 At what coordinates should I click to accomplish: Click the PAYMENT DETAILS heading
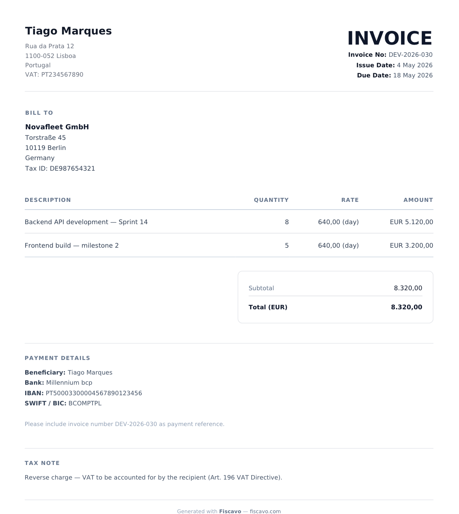pyautogui.click(x=57, y=358)
